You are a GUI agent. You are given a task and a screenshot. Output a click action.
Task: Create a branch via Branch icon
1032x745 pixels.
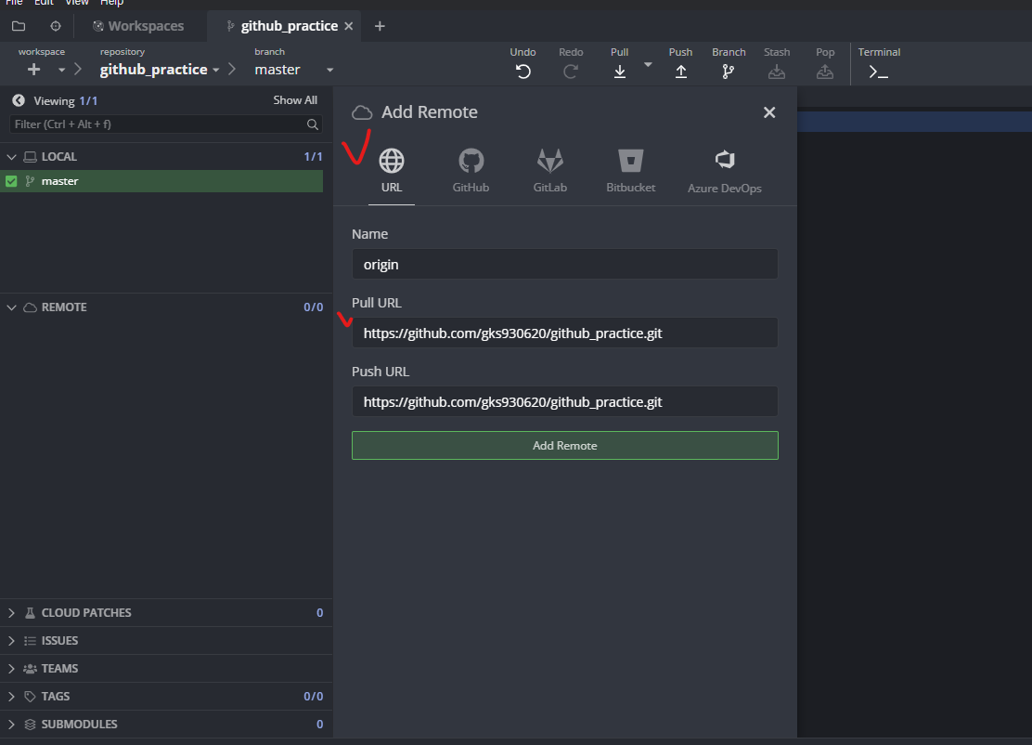point(728,72)
